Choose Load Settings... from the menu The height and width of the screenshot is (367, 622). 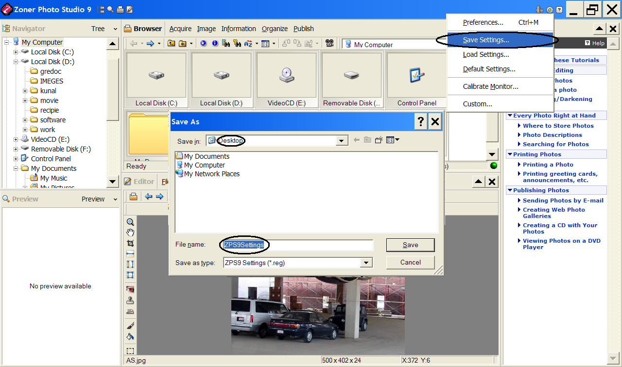coord(500,54)
